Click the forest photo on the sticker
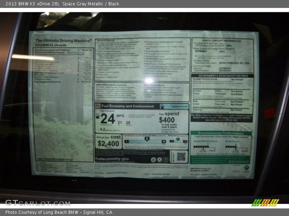The width and height of the screenshot is (289, 216). tap(63, 121)
